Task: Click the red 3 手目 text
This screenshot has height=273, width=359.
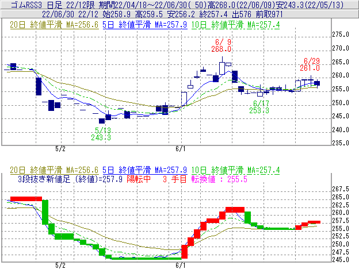Action: point(175,179)
